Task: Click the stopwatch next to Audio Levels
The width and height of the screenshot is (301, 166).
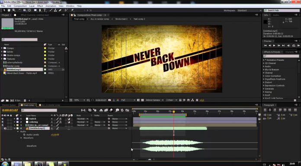Action: coord(24,135)
